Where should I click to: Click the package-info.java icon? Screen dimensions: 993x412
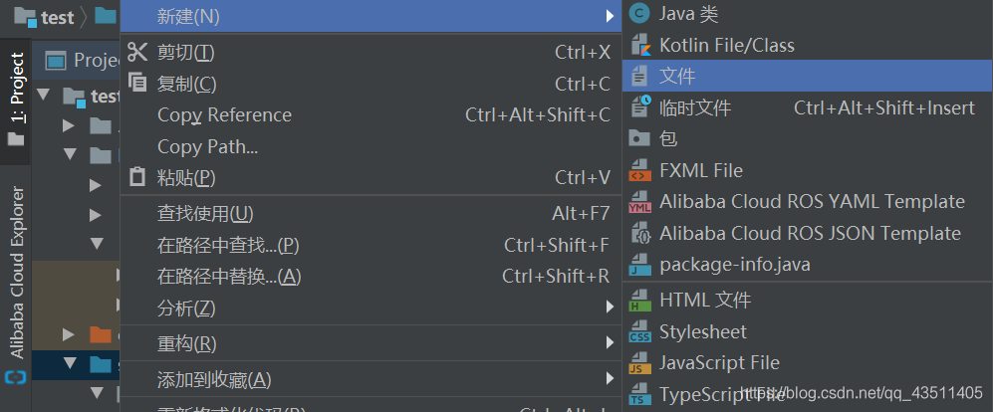pos(640,264)
